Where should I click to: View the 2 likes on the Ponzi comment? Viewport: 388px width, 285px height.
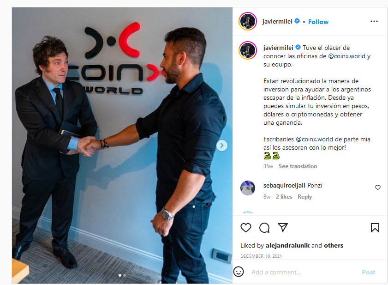pos(284,196)
